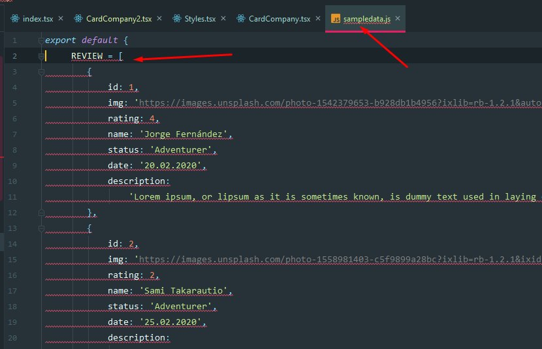Click line number 20 in the gutter
This screenshot has width=542, height=349.
tap(12, 338)
